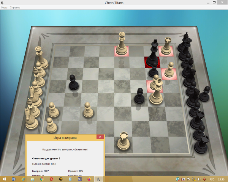The image size is (228, 182).
Task: Select the black pawn on the left side
Action: point(73,82)
